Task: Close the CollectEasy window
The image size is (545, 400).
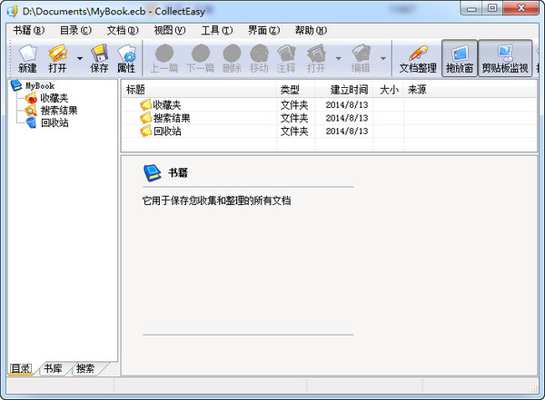Action: pyautogui.click(x=520, y=9)
